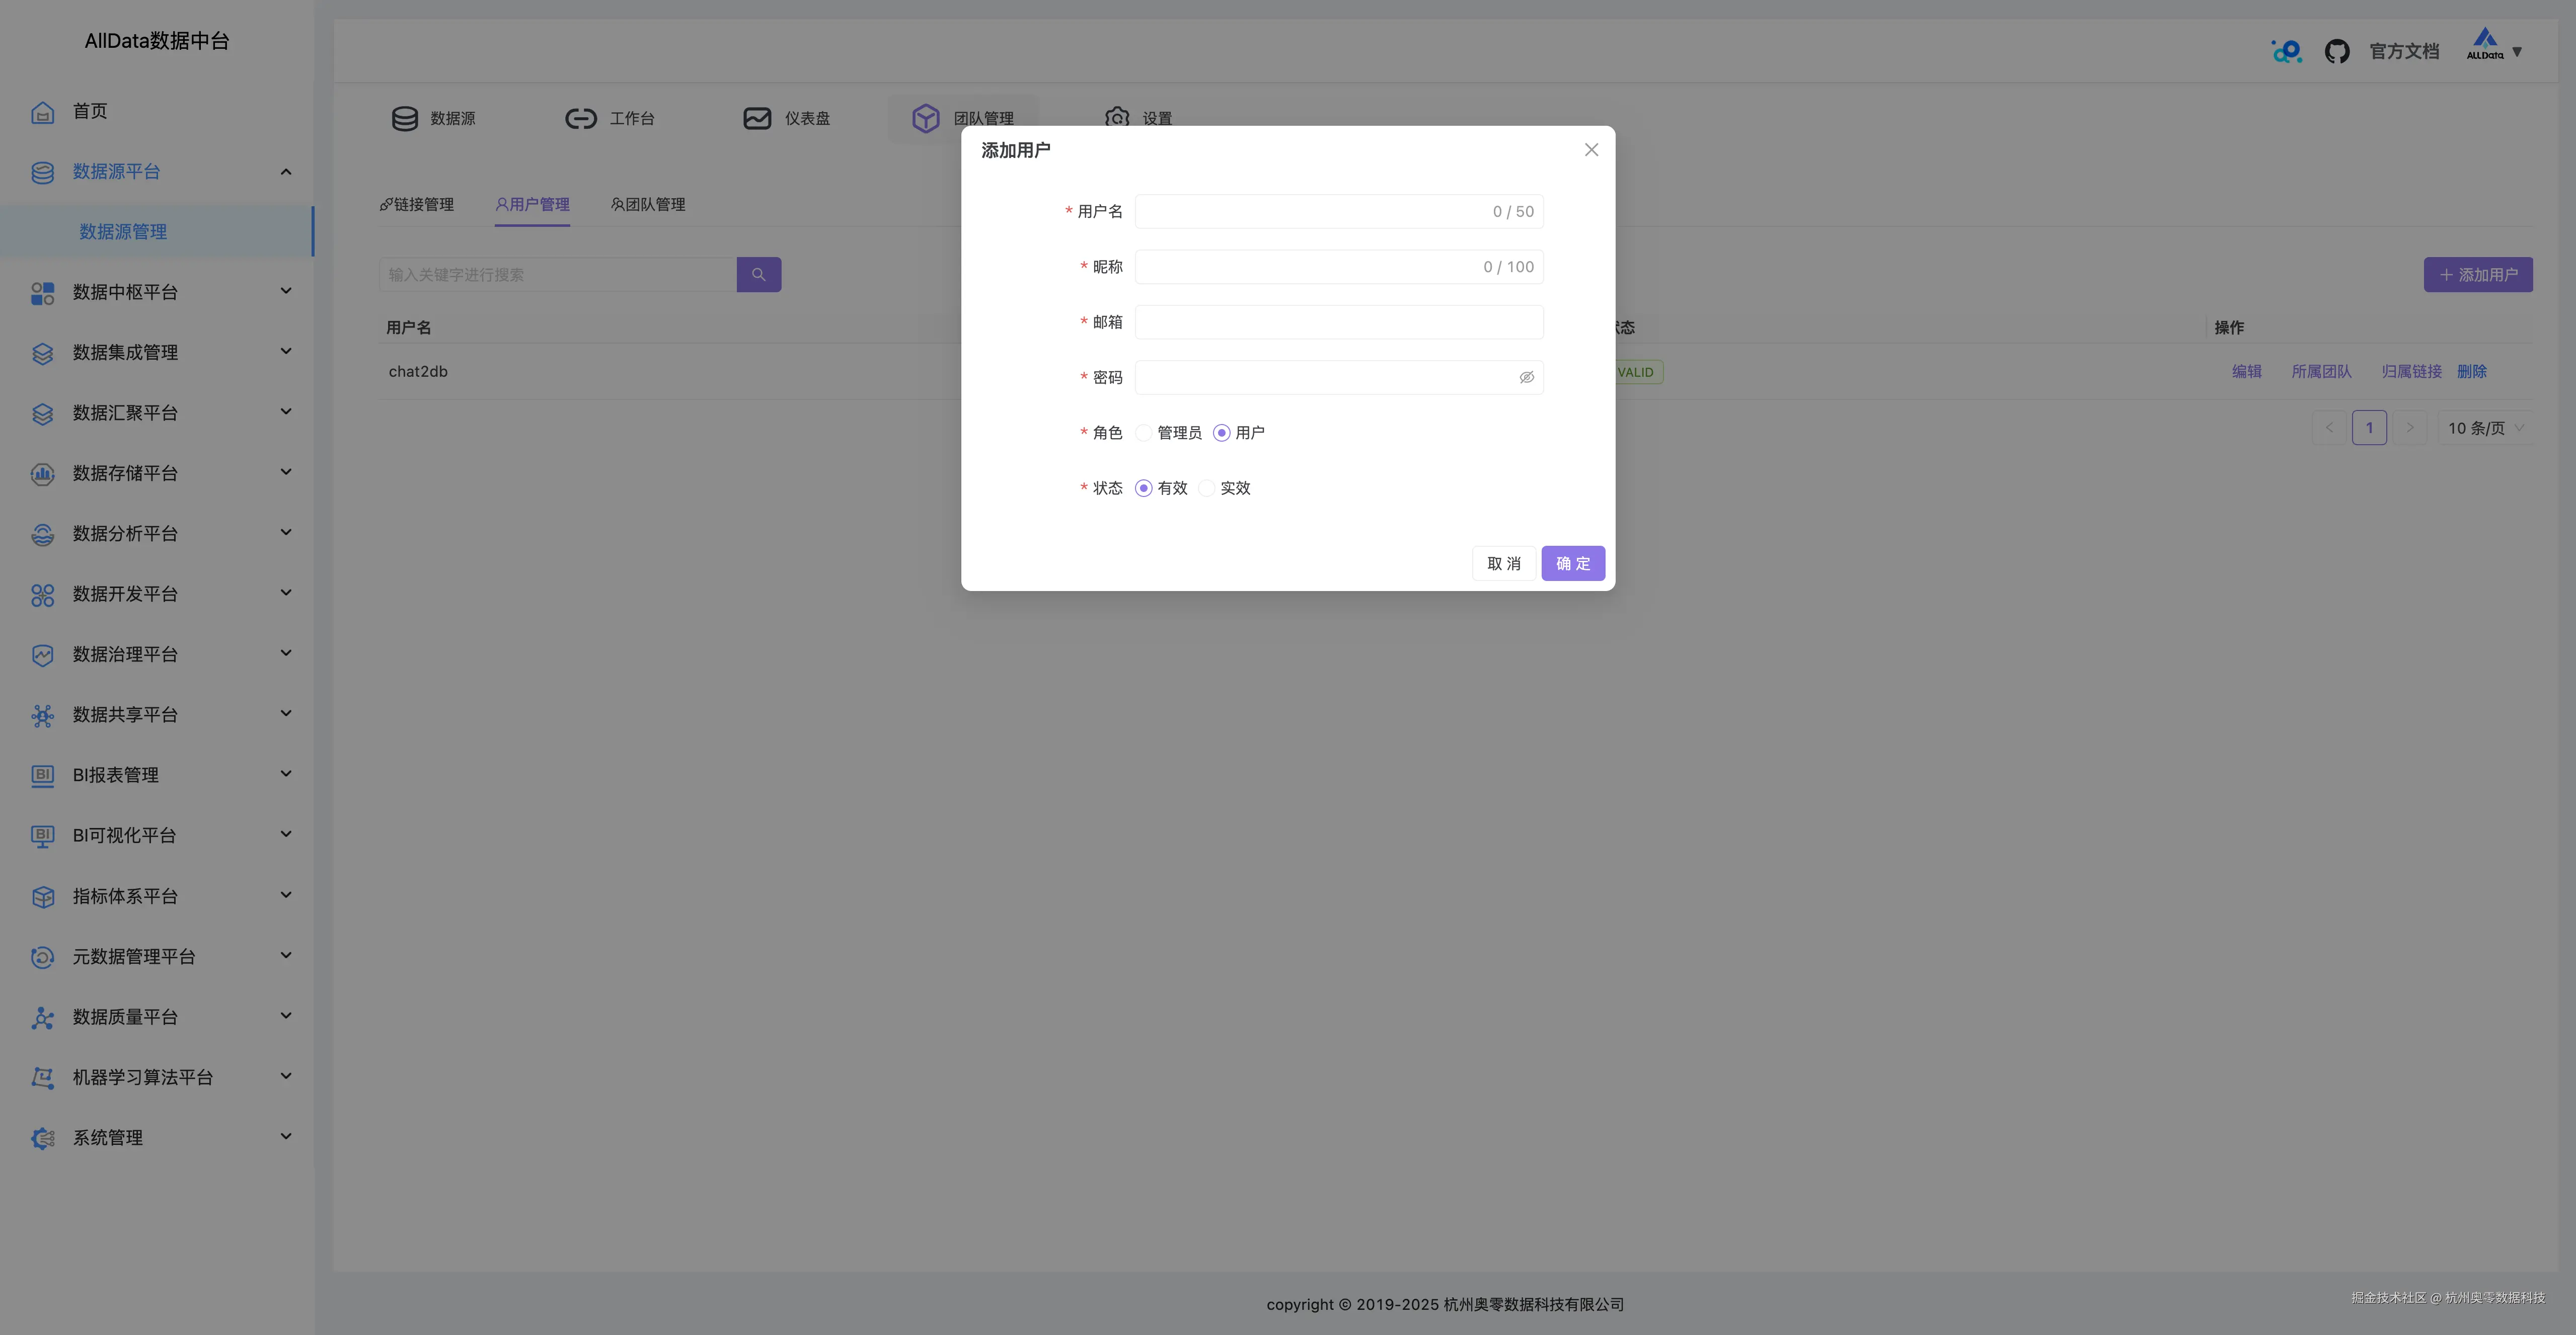
Task: Collapse the 数据源平台 sidebar section
Action: [x=285, y=171]
